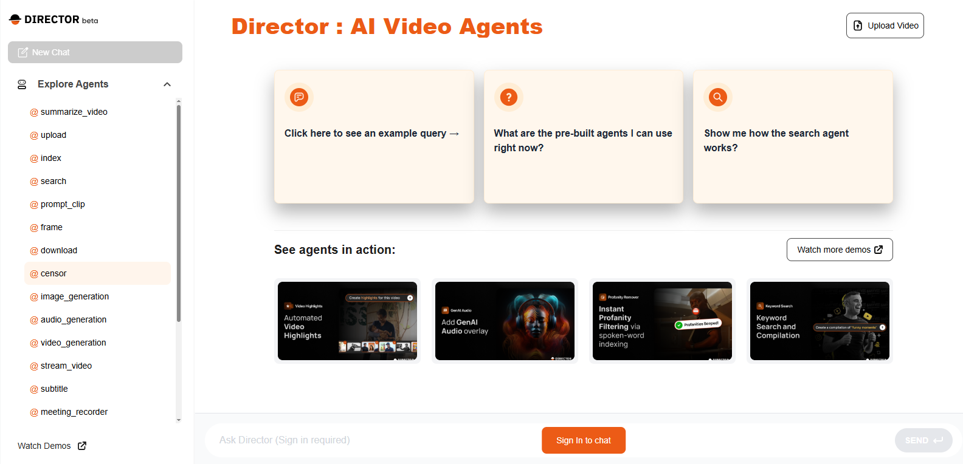This screenshot has width=963, height=464.
Task: Click Sign In to chat
Action: [x=584, y=440]
